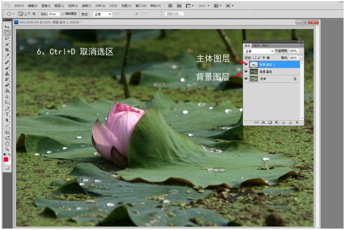Toggle lock transparent pixels
This screenshot has height=230, width=345.
coord(254,57)
